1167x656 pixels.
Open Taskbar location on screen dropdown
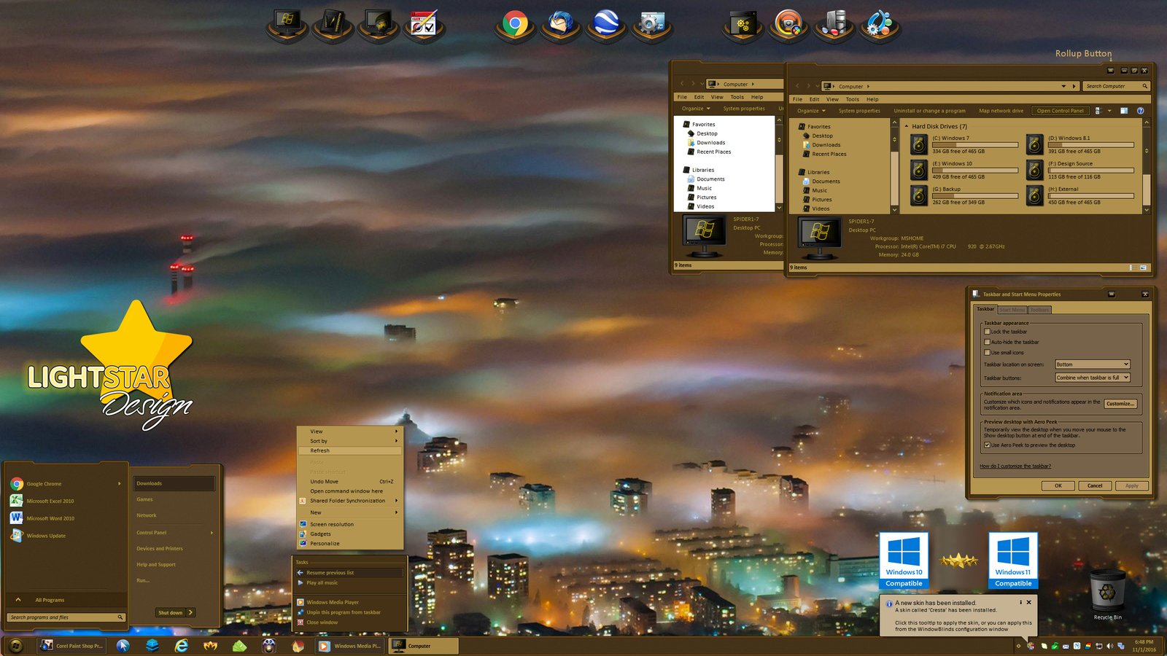(x=1093, y=364)
